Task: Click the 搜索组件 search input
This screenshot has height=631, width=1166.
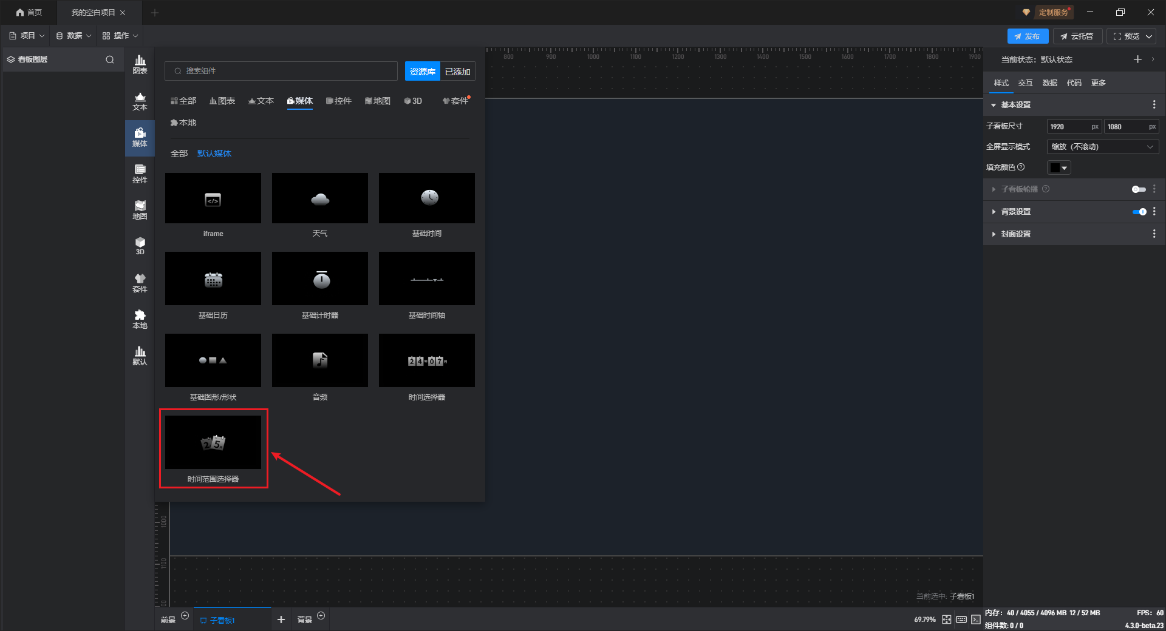Action: (281, 71)
